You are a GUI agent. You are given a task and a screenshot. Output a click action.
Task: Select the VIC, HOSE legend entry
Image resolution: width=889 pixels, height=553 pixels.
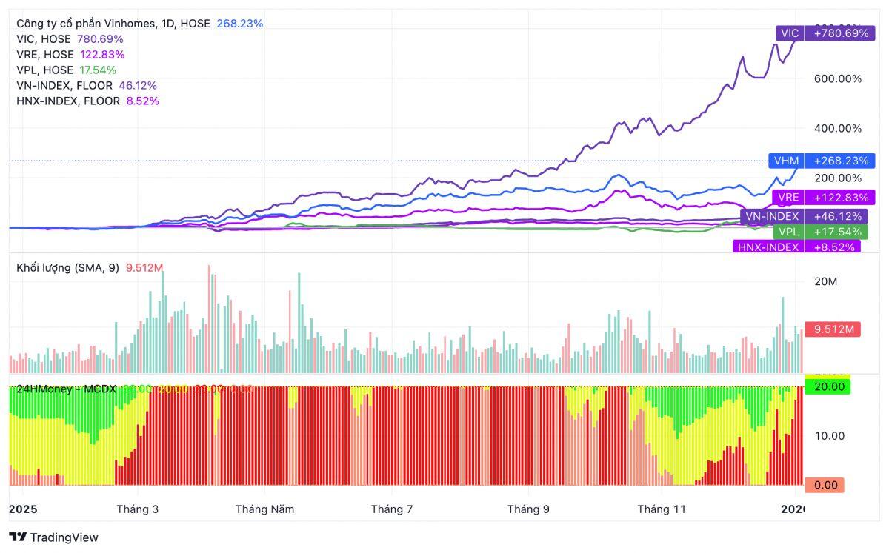[44, 39]
